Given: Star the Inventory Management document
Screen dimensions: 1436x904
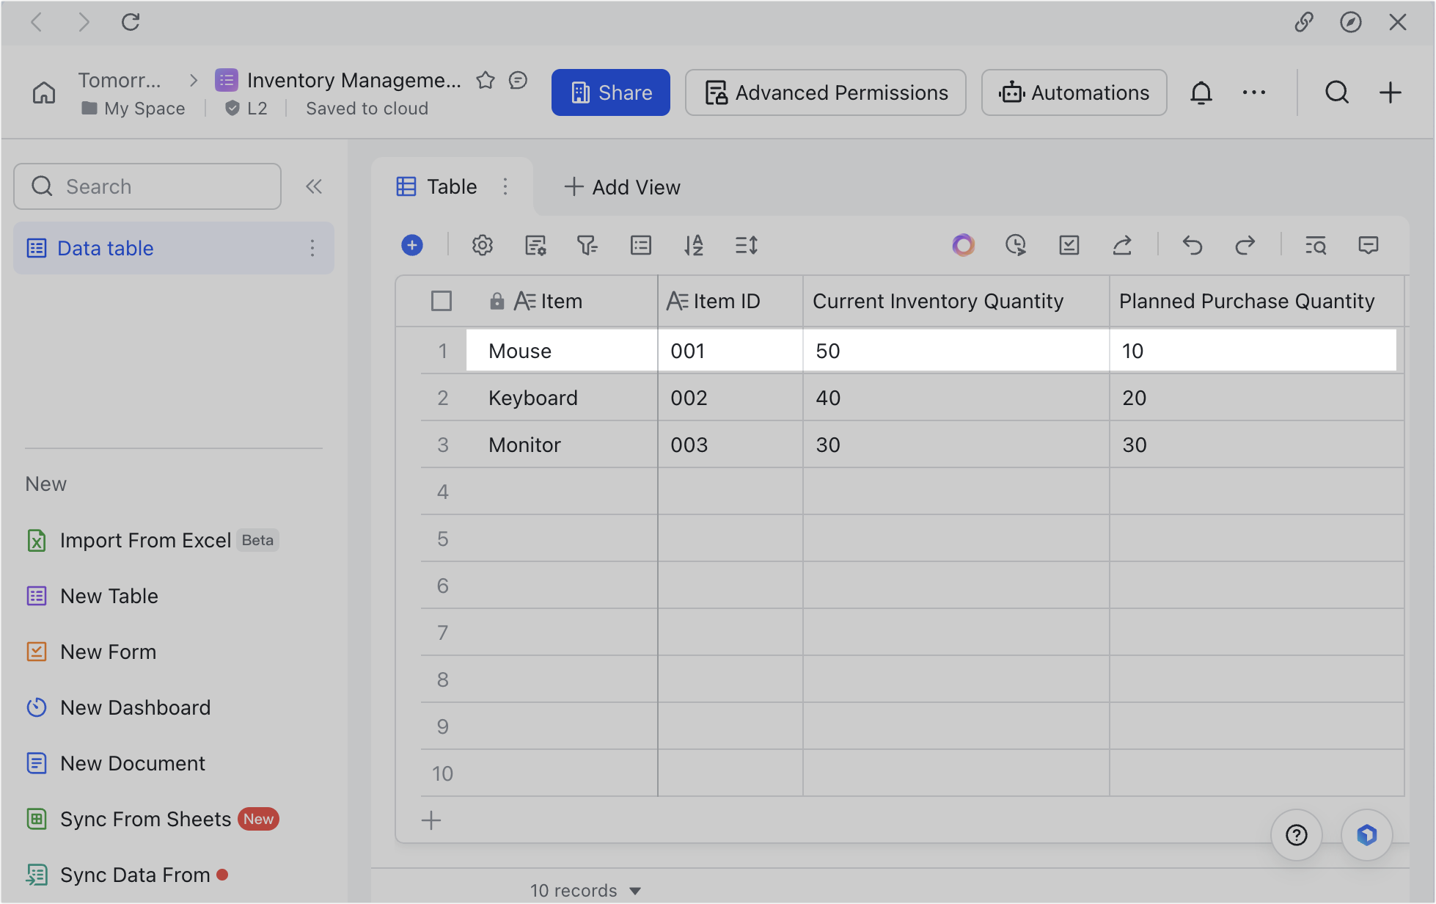Looking at the screenshot, I should 486,80.
